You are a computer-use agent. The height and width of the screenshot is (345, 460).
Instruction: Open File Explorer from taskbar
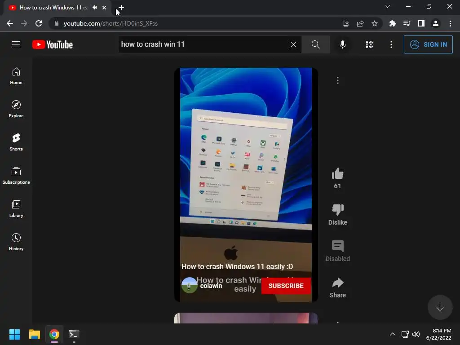coord(34,334)
